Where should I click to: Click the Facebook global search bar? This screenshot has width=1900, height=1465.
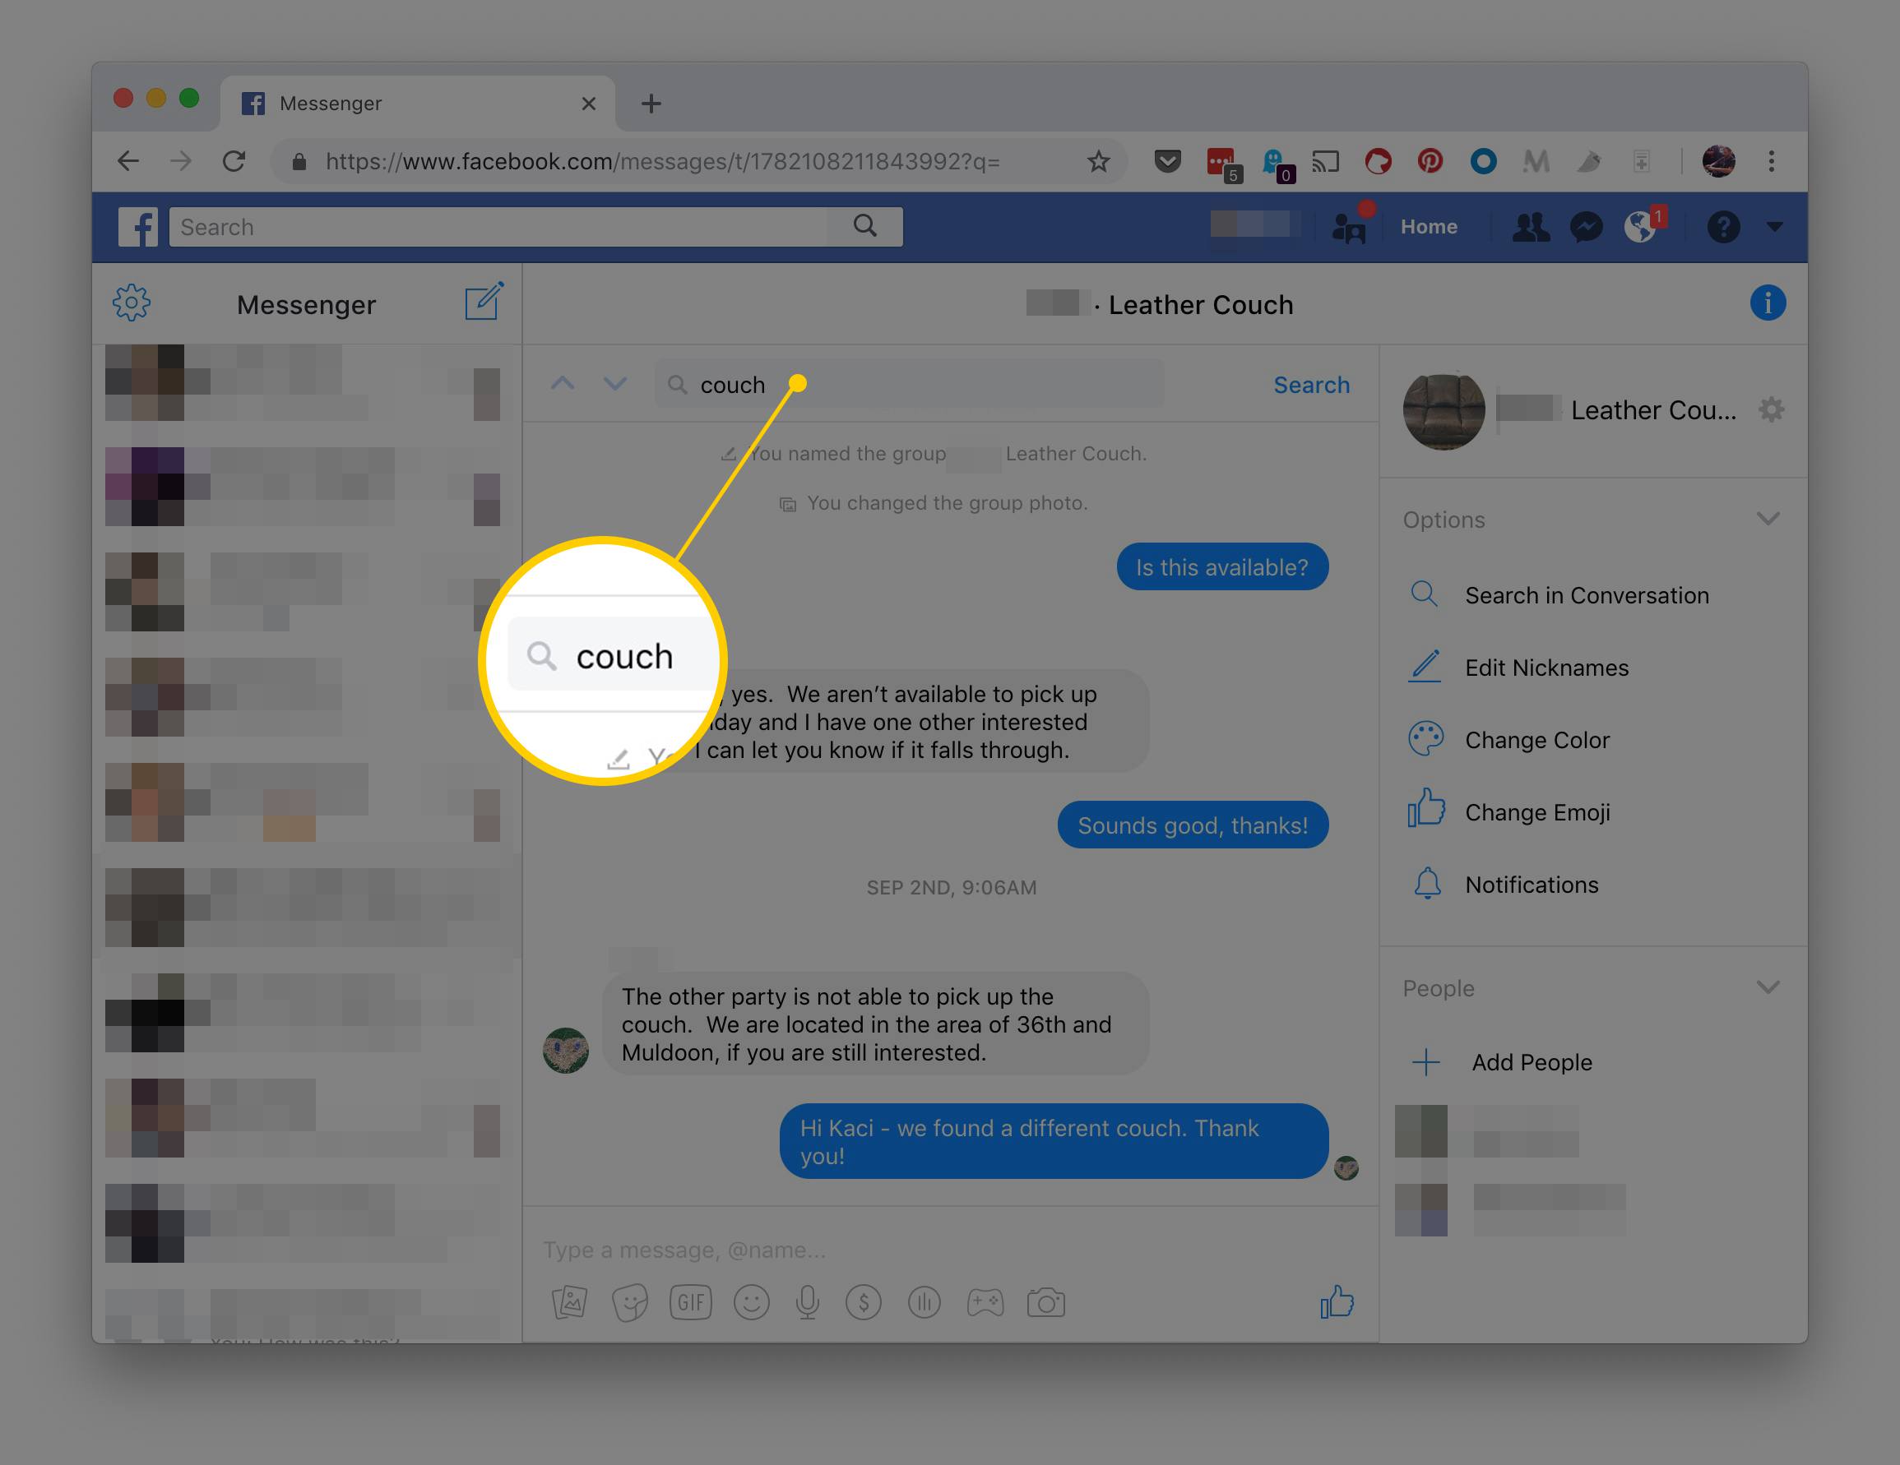[530, 226]
